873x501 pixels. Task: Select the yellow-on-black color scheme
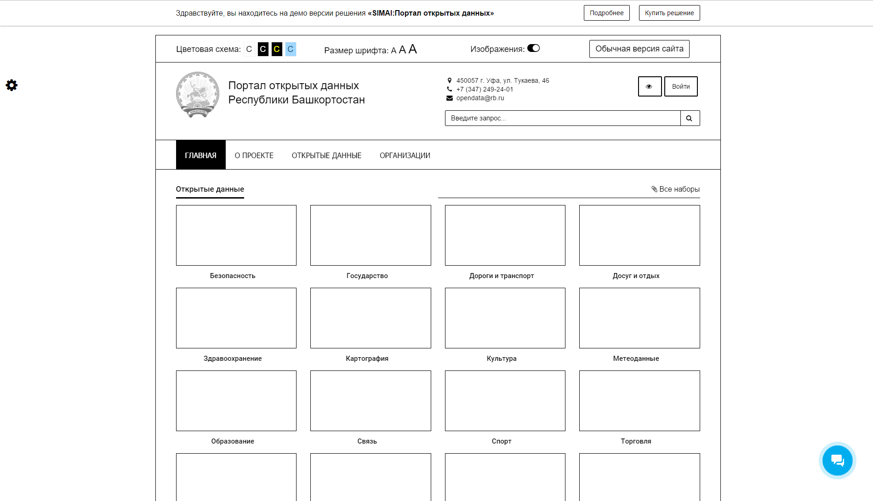(277, 49)
